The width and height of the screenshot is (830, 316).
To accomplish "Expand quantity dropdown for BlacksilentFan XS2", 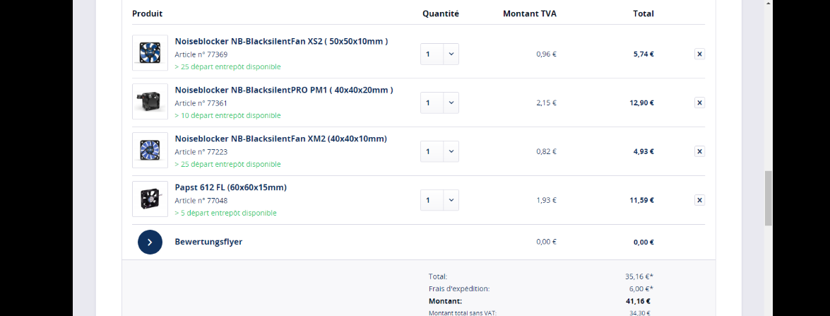I will tap(439, 54).
